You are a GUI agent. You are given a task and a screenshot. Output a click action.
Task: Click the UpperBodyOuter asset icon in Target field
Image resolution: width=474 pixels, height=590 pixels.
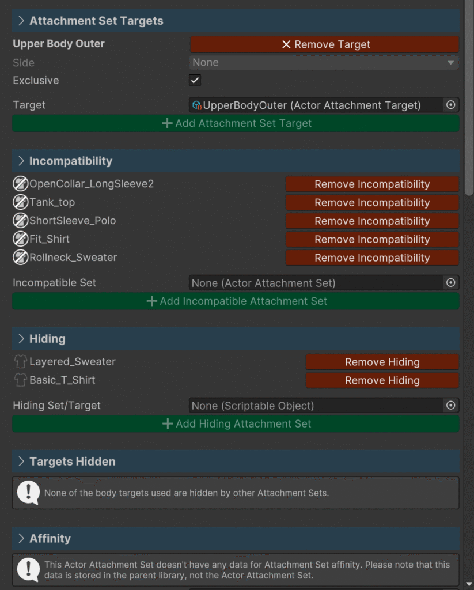[x=197, y=105]
